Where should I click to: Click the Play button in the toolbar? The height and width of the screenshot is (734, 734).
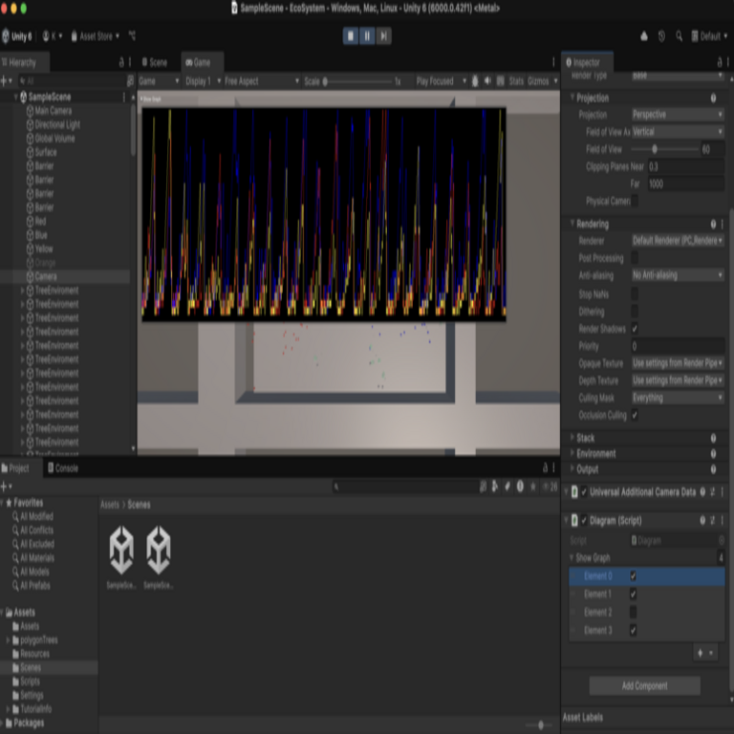[x=351, y=36]
